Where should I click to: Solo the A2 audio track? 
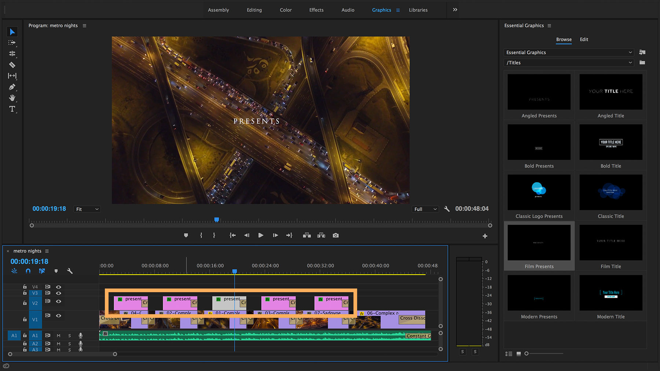pos(69,344)
